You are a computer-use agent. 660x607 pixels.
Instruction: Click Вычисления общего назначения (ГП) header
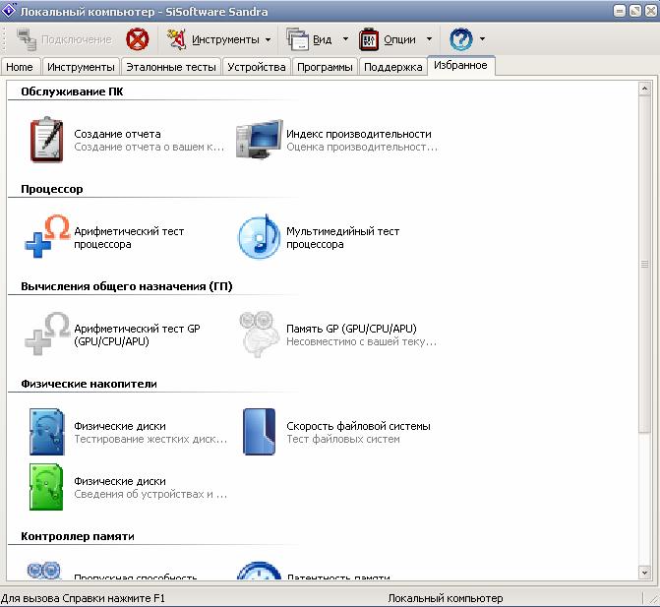[127, 286]
